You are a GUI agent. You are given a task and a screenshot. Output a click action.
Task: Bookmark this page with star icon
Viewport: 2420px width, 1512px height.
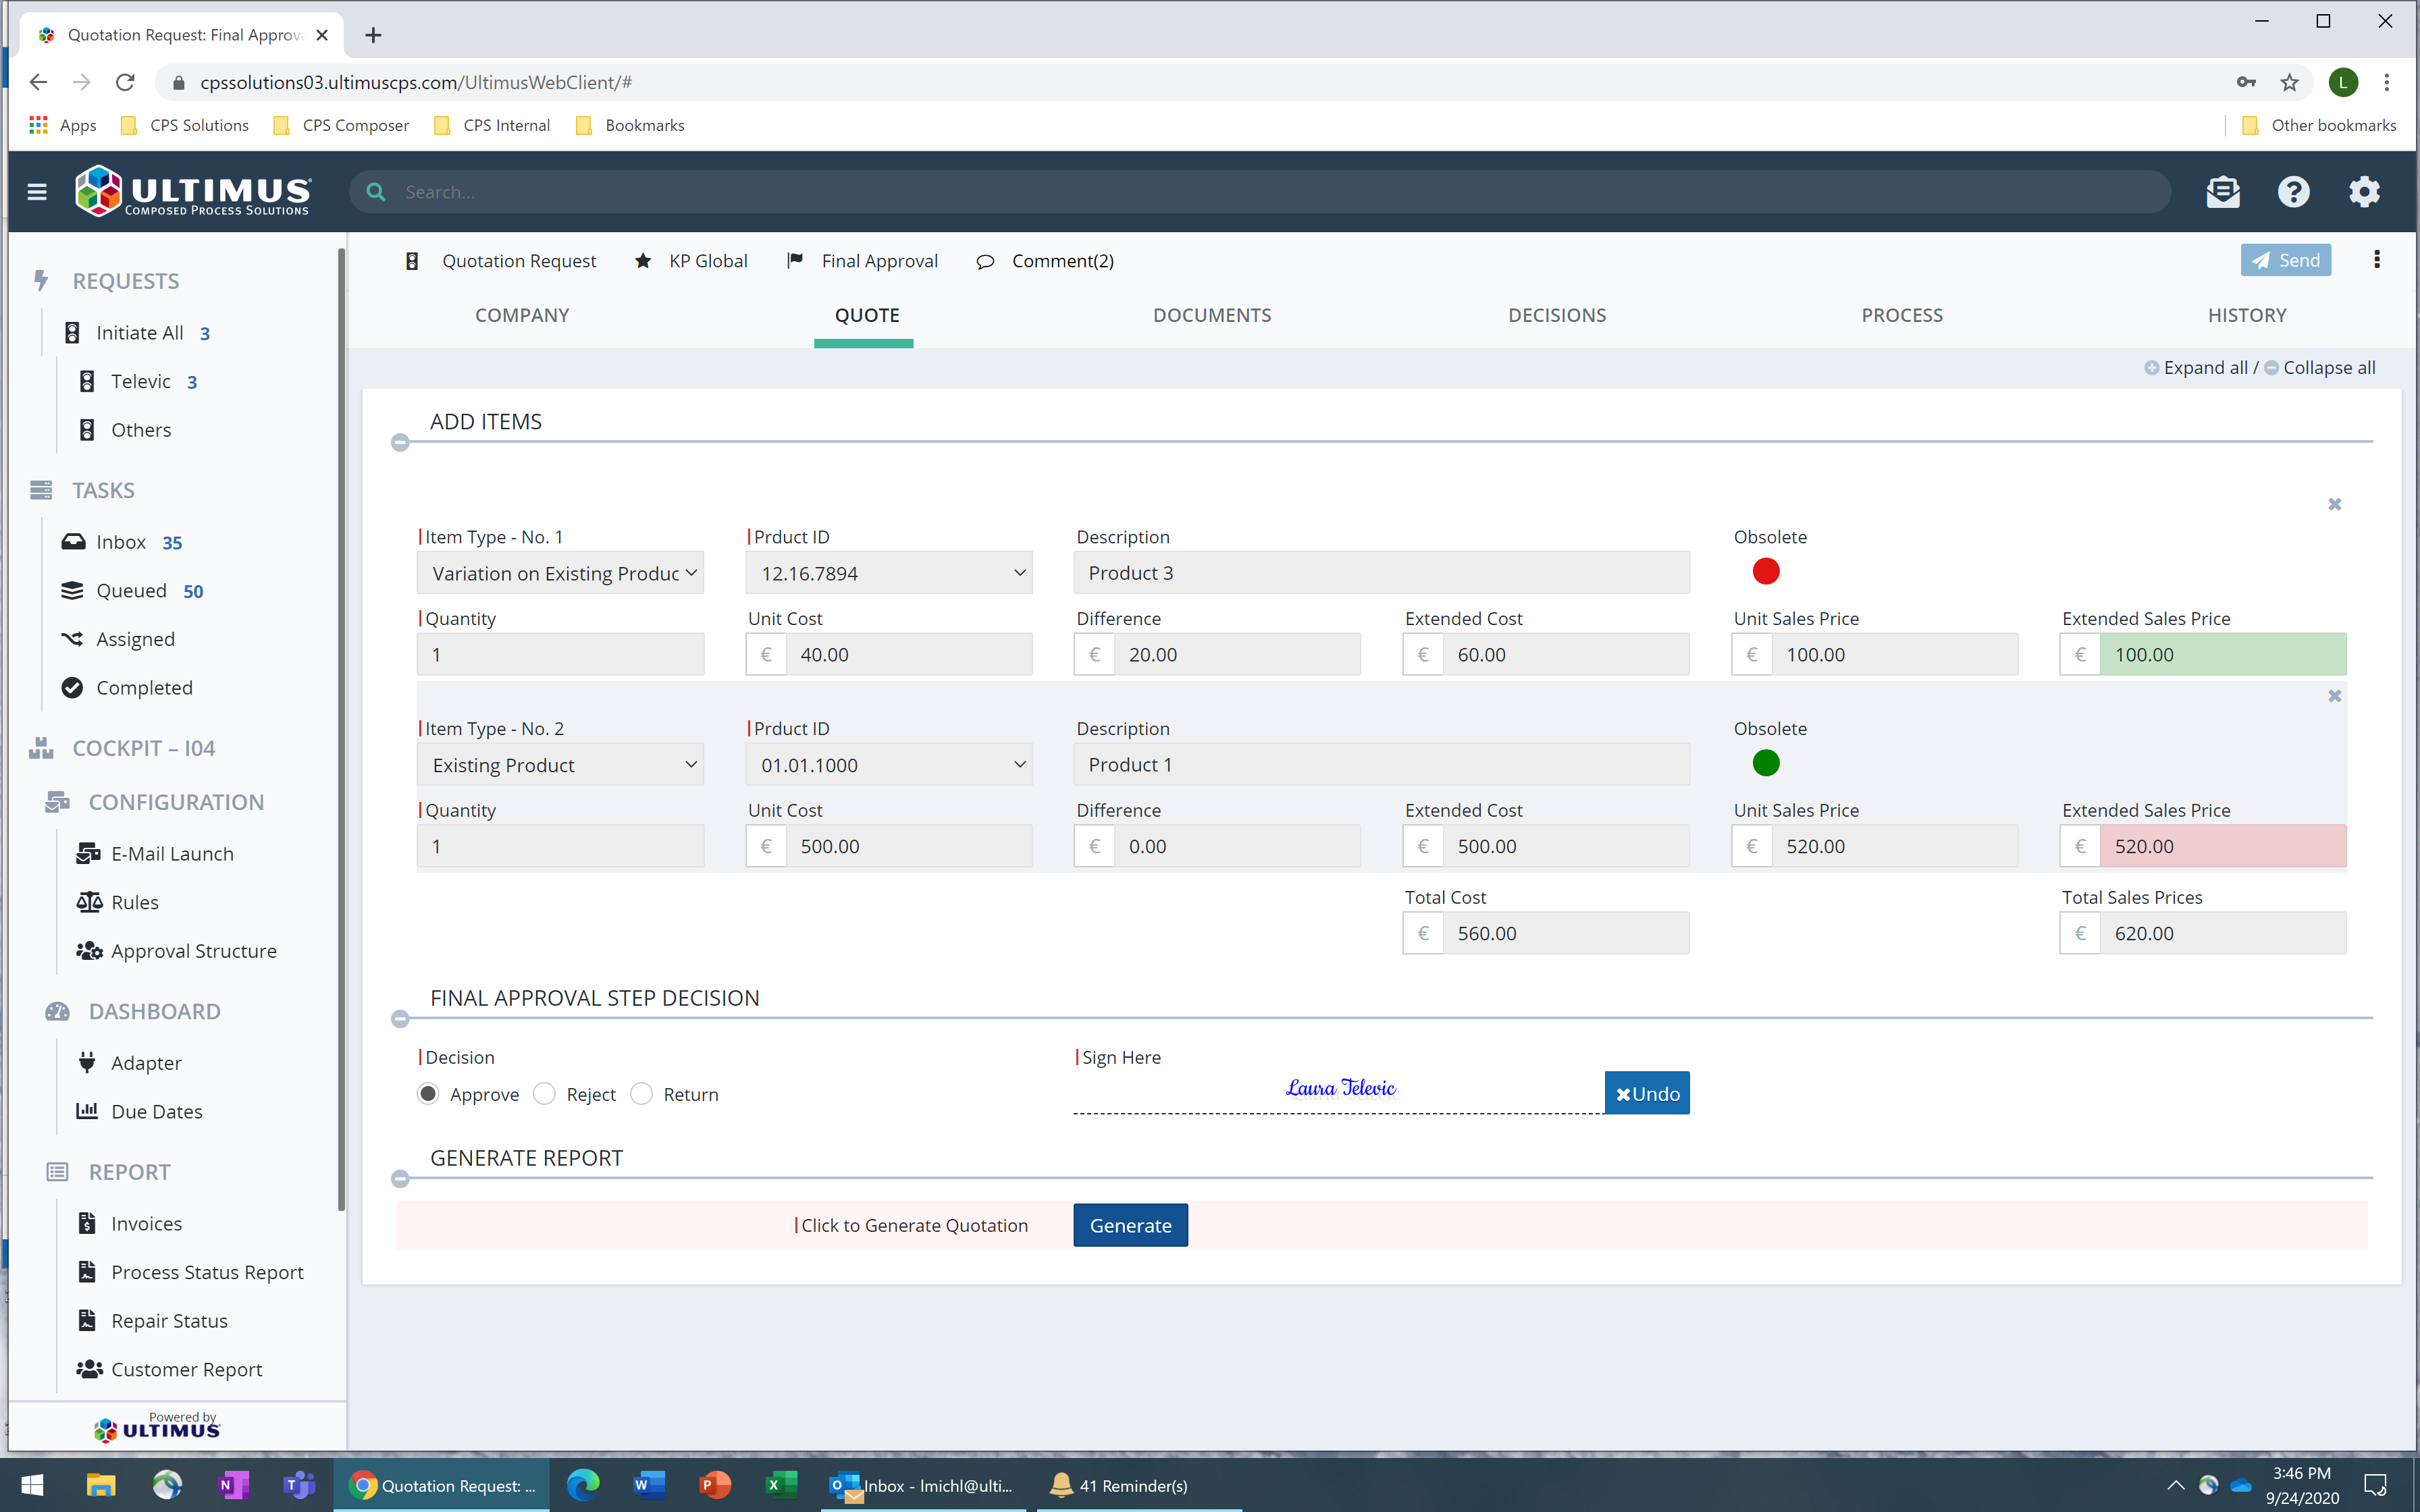(2289, 83)
